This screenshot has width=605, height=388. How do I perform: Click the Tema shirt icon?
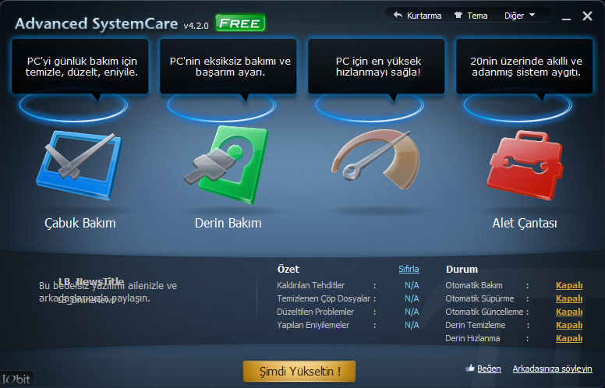click(458, 16)
